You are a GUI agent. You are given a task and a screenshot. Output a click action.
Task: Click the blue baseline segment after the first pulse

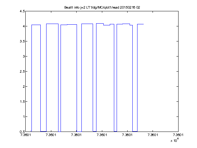coord(43,132)
